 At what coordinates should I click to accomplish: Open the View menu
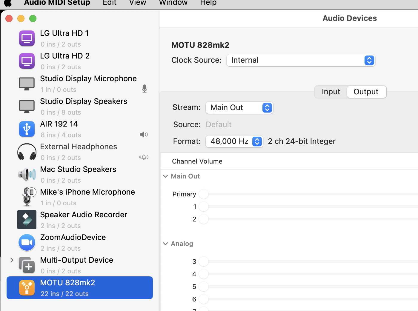tap(138, 3)
